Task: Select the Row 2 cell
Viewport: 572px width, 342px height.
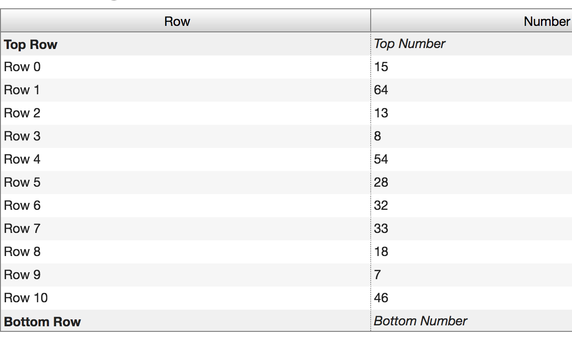Action: tap(22, 113)
